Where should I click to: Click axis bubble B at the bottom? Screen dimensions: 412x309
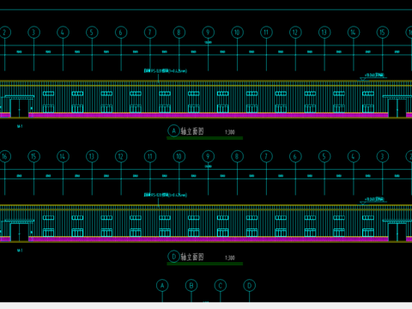(191, 286)
